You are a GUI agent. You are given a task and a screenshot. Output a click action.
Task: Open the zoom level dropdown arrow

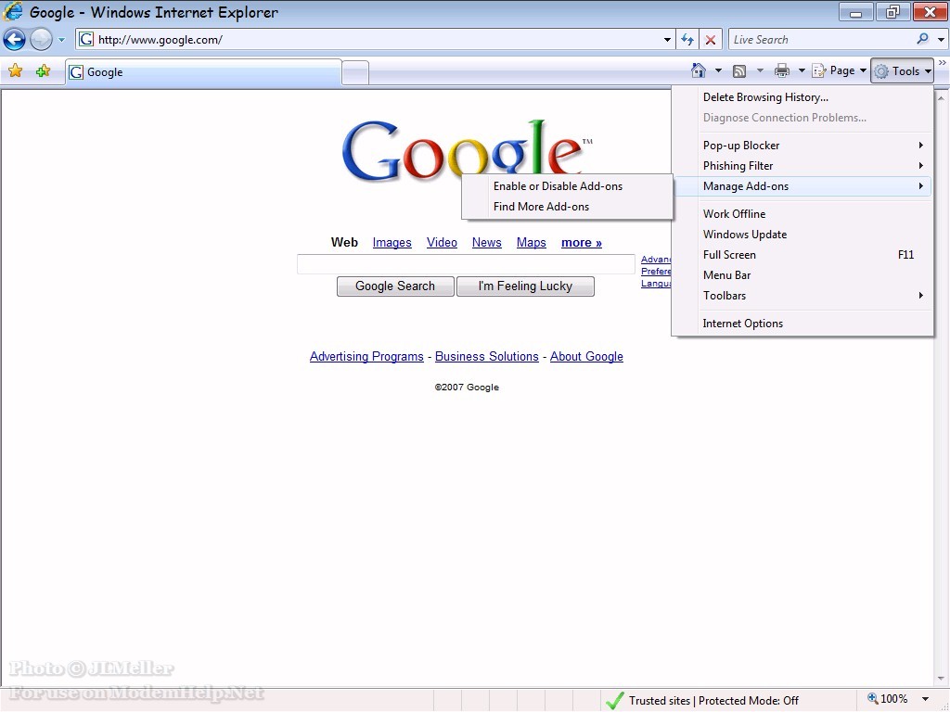click(x=925, y=700)
